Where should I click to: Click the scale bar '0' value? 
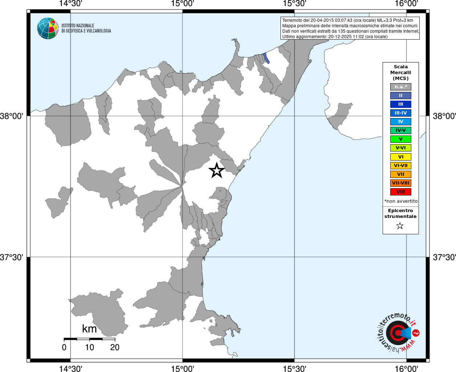tap(64, 347)
